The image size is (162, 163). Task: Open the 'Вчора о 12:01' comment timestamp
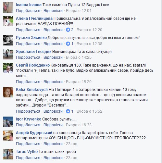pos(79,11)
